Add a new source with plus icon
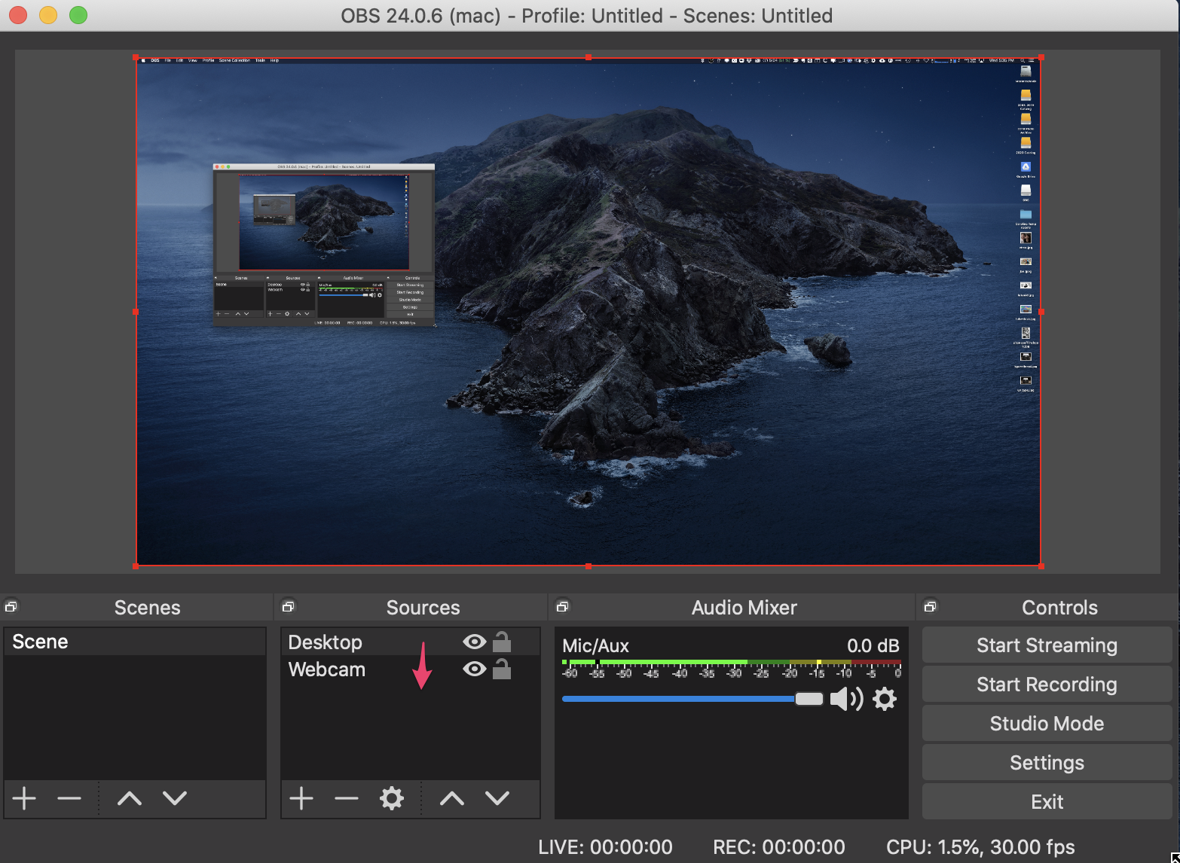Screen dimensions: 1180x863 (x=301, y=798)
